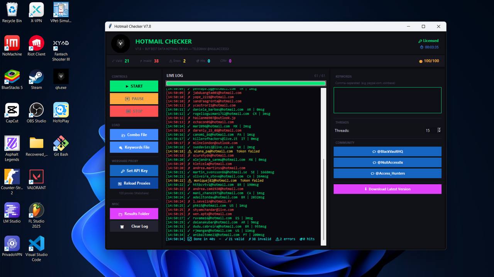The width and height of the screenshot is (494, 277).
Task: Click the feather icon in window title bar
Action: coord(110,26)
